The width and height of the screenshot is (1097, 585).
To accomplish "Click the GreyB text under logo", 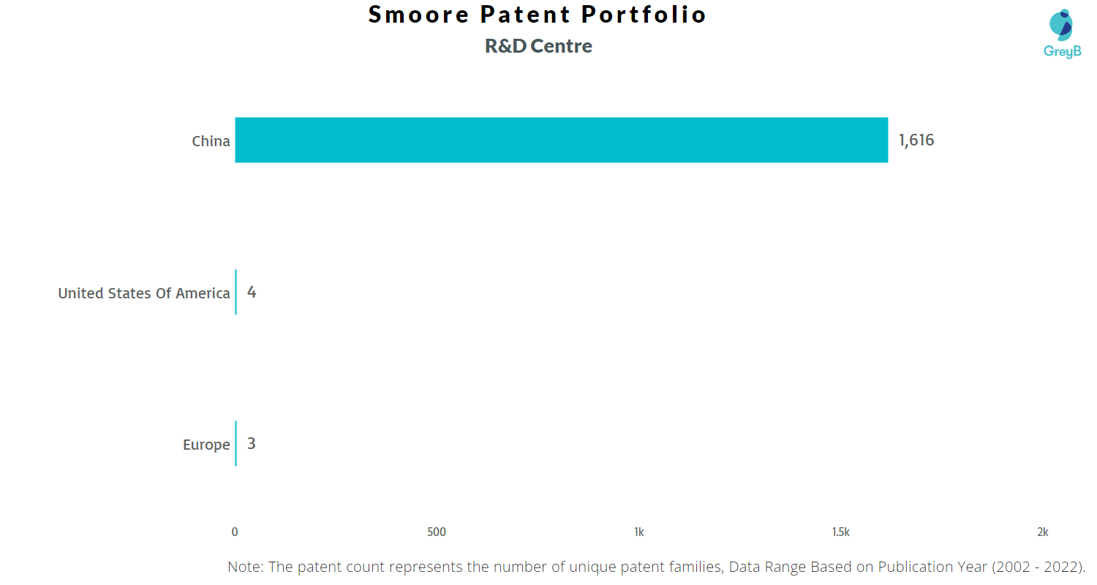I will click(x=1062, y=51).
